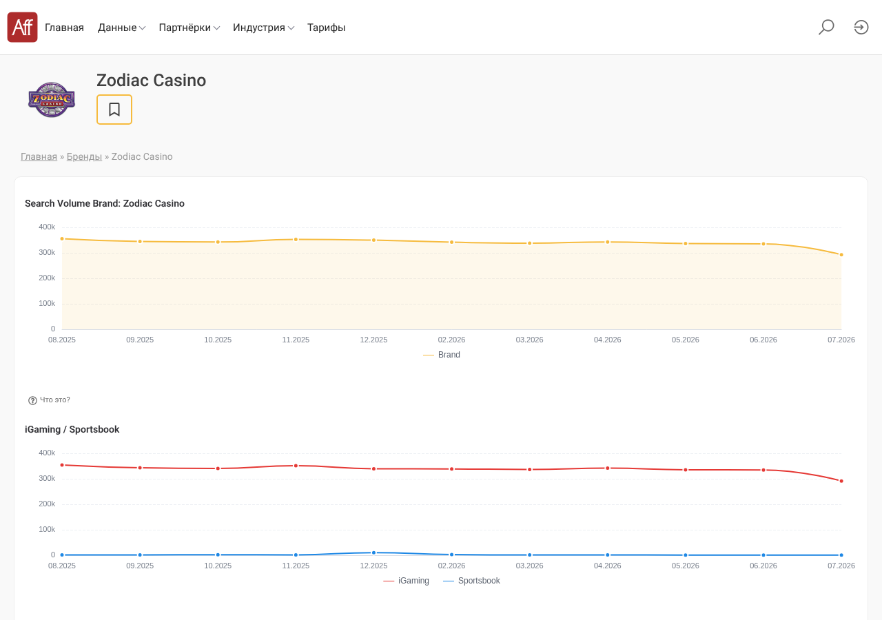Expand the Индустрия dropdown menu

[x=264, y=28]
